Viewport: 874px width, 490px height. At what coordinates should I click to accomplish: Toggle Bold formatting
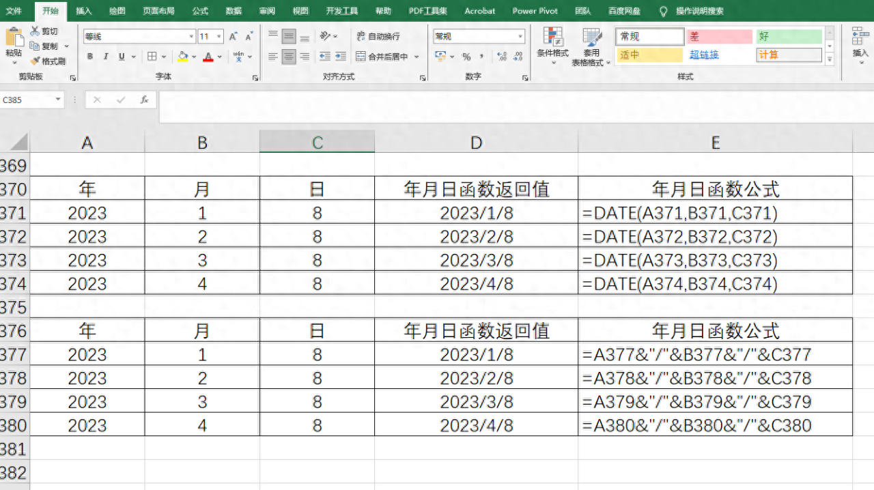point(89,57)
